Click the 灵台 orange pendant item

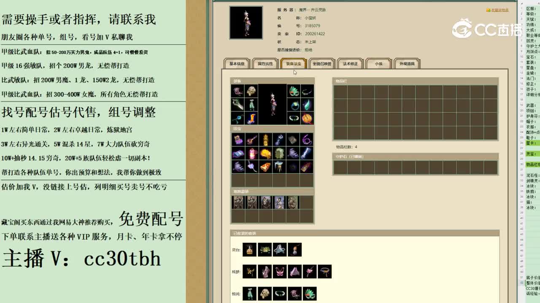tap(294, 250)
